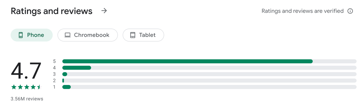Click the 4.7 average rating number
Screen dimensions: 362x107
tap(26, 71)
